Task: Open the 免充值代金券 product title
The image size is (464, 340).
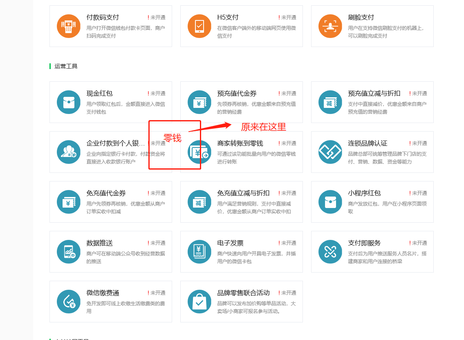Action: click(106, 193)
